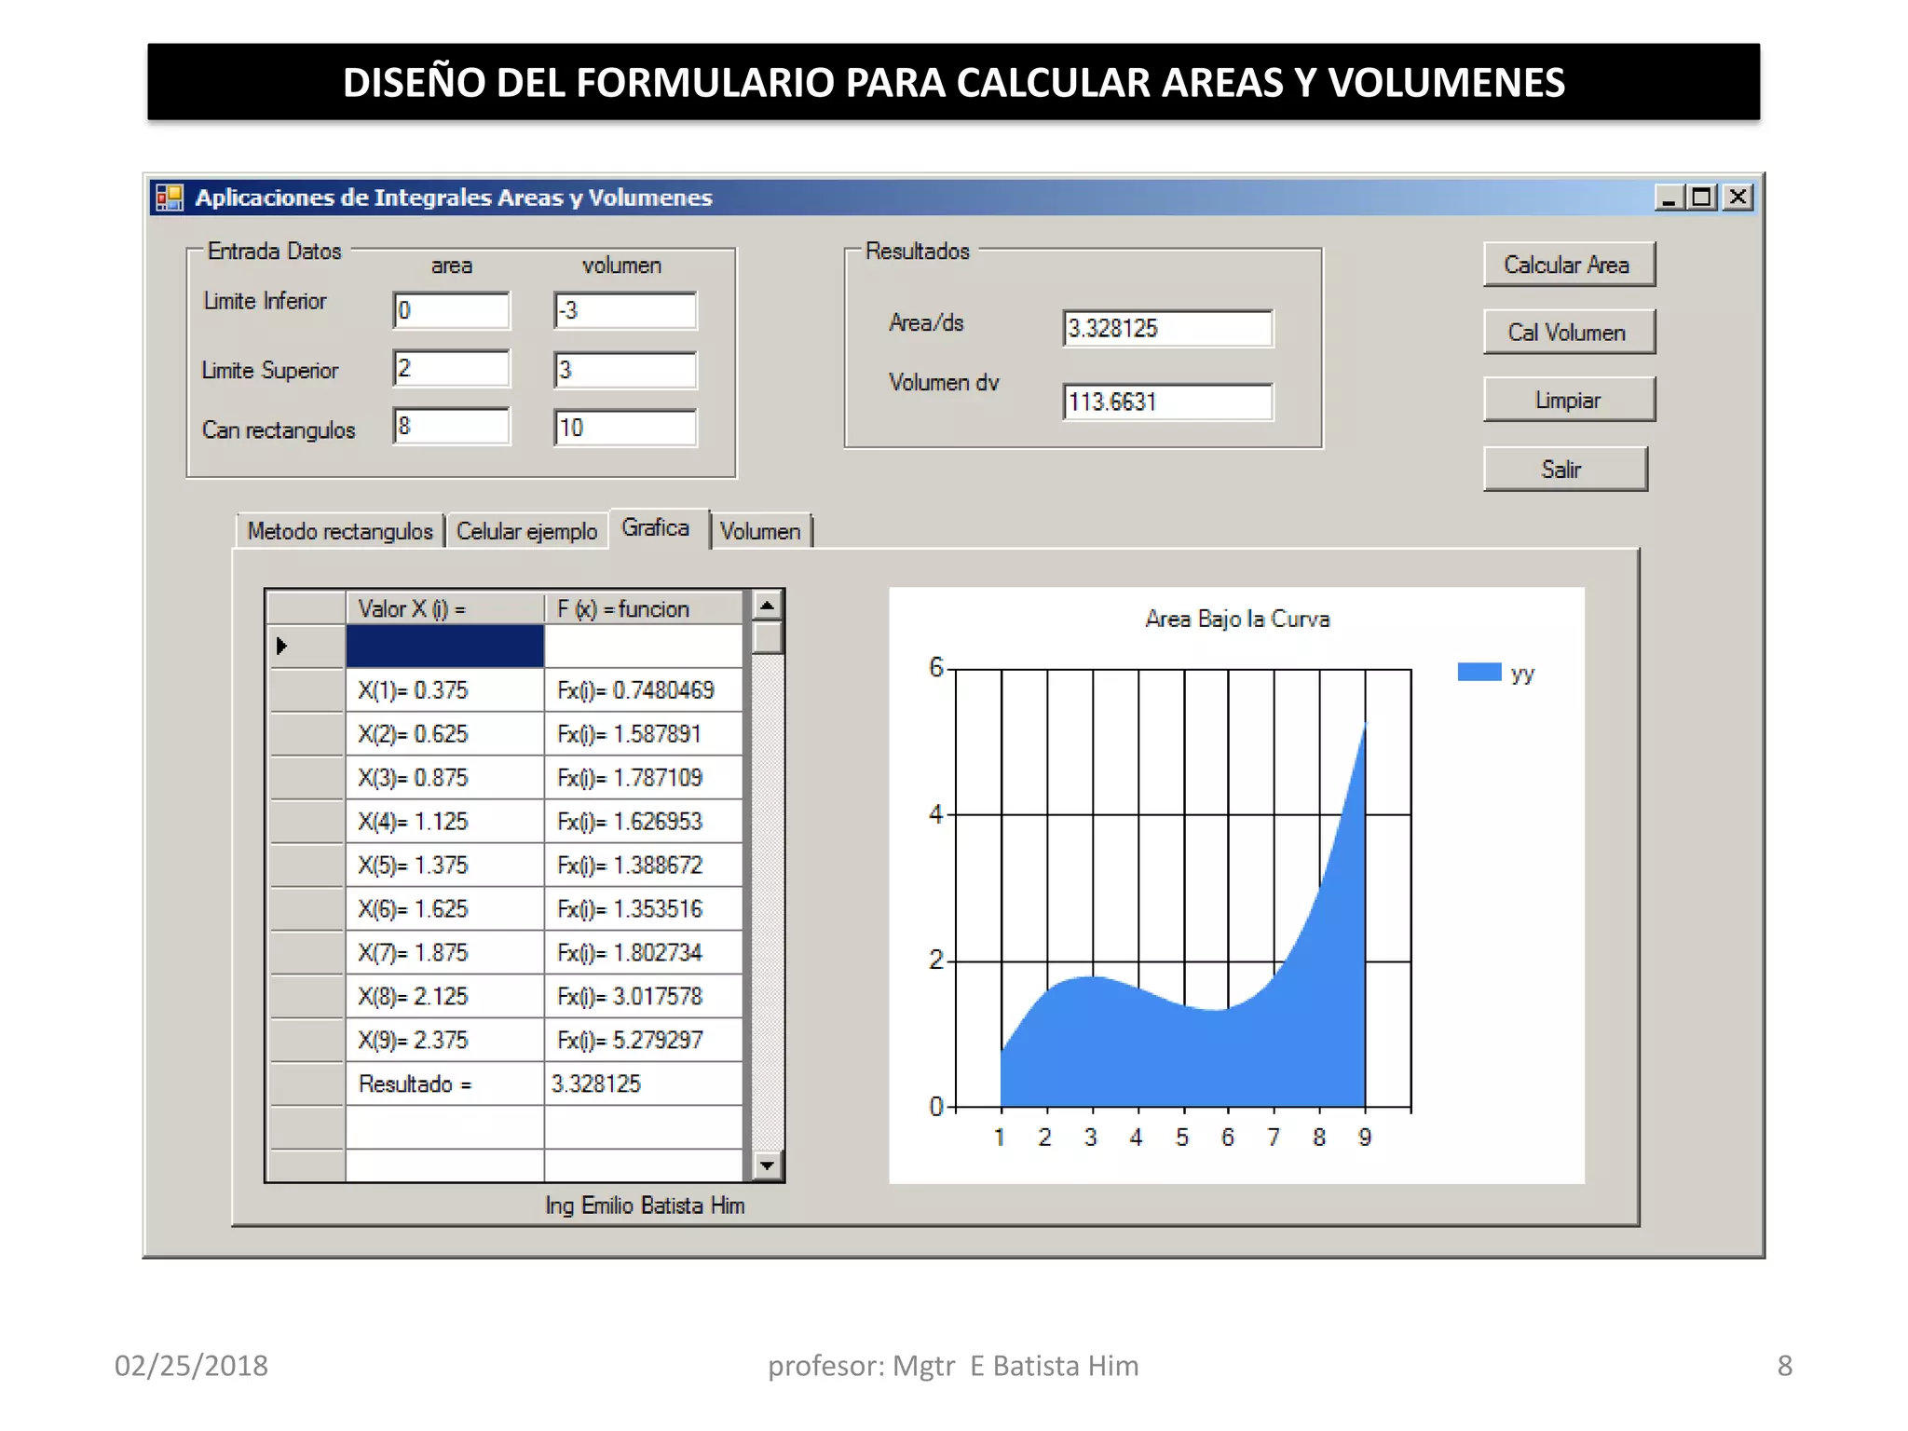Select cell X(5)= 1.375
Image resolution: width=1908 pixels, height=1431 pixels.
pos(445,865)
